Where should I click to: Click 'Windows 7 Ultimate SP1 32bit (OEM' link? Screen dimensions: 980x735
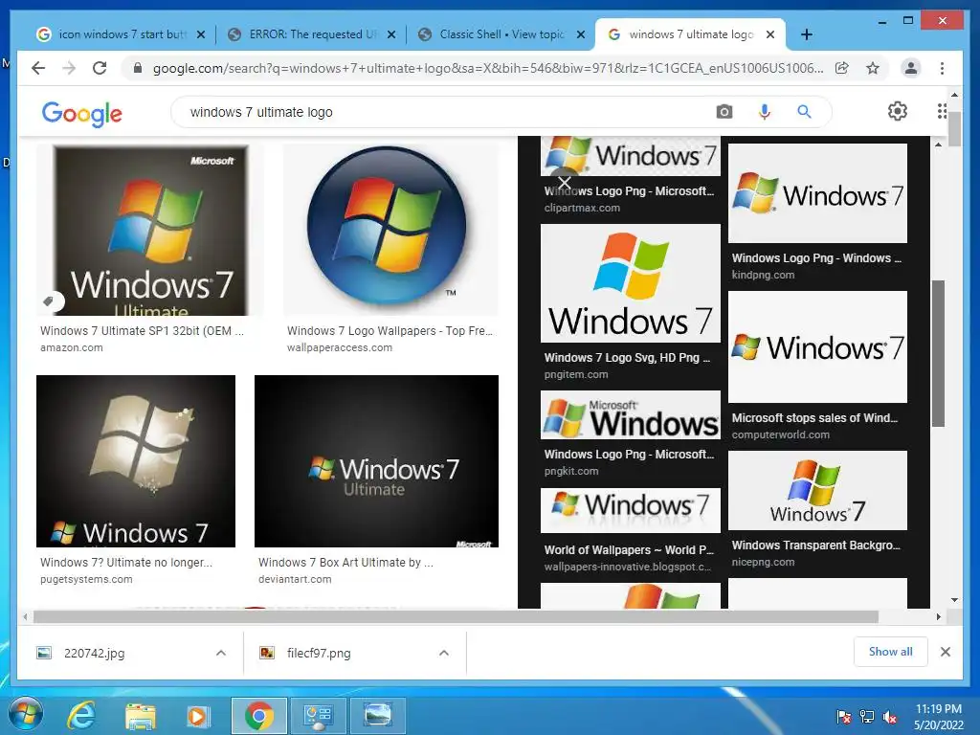[x=142, y=330]
